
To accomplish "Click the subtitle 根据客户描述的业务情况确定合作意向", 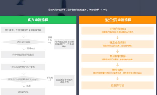I will [x=118, y=32].
